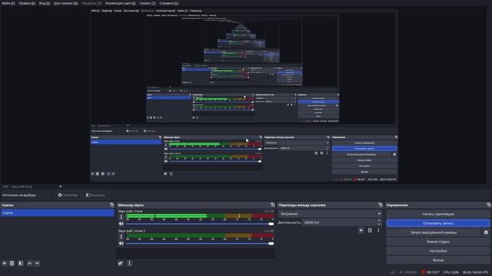492x276 pixels.
Task: Open the Справка menu
Action: 169,3
